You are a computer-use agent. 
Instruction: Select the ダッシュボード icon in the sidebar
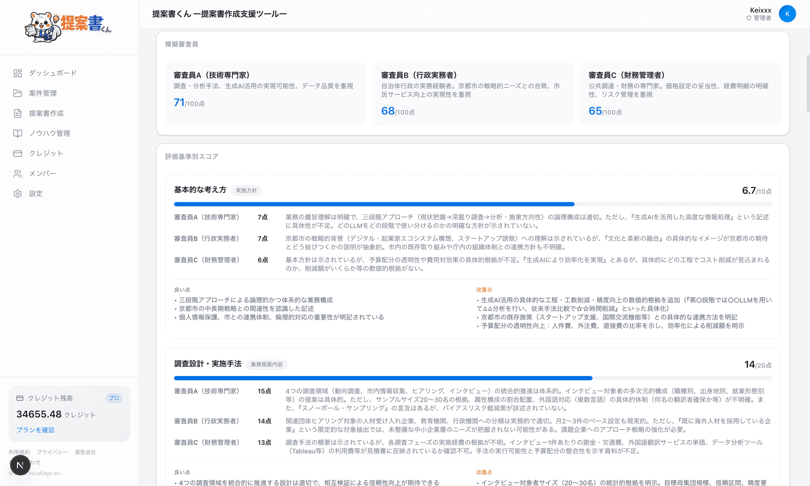pos(17,73)
